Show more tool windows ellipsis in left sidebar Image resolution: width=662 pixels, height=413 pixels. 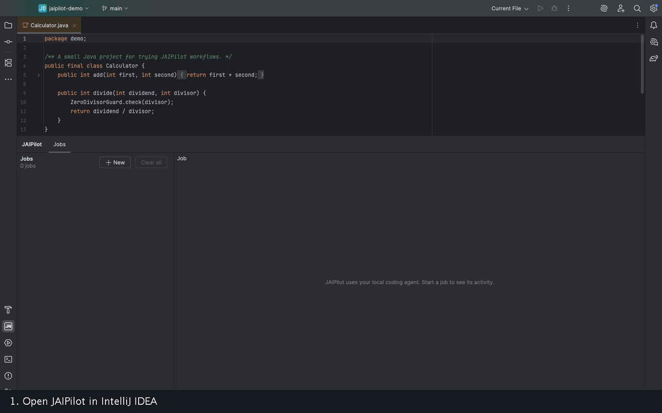click(x=8, y=79)
